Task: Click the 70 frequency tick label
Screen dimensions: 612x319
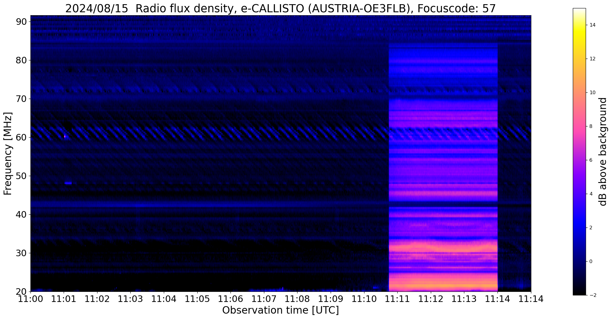Action: (21, 99)
